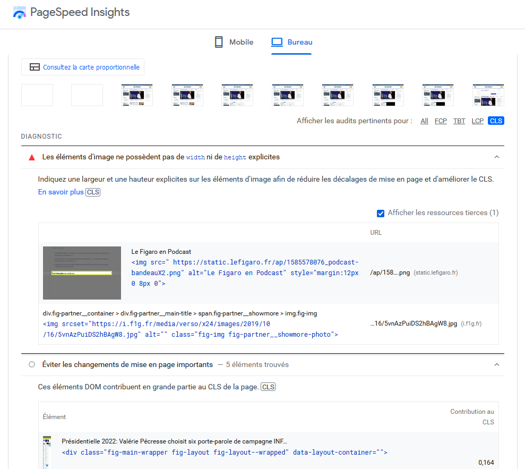
Task: Click the CLS badge next to En savoir plus
Action: [93, 192]
